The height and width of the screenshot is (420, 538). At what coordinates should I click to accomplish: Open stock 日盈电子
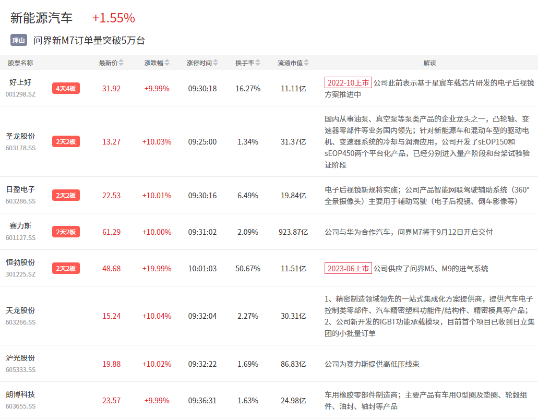pyautogui.click(x=20, y=189)
